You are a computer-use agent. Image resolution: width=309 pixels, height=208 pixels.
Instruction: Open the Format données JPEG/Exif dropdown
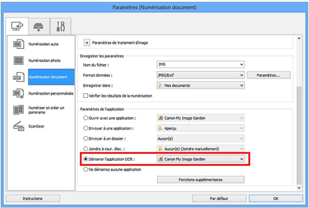click(x=201, y=75)
